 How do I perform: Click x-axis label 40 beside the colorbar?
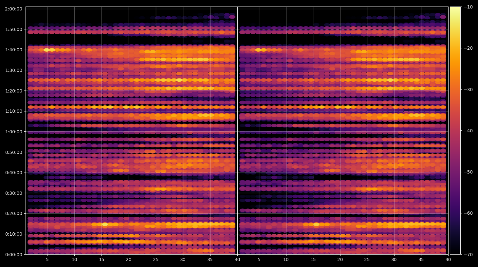(448, 259)
